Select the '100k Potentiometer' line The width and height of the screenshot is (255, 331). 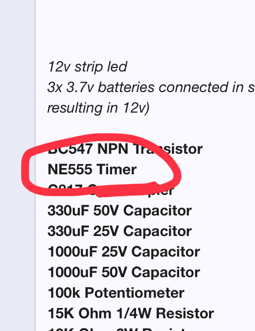[x=116, y=293]
